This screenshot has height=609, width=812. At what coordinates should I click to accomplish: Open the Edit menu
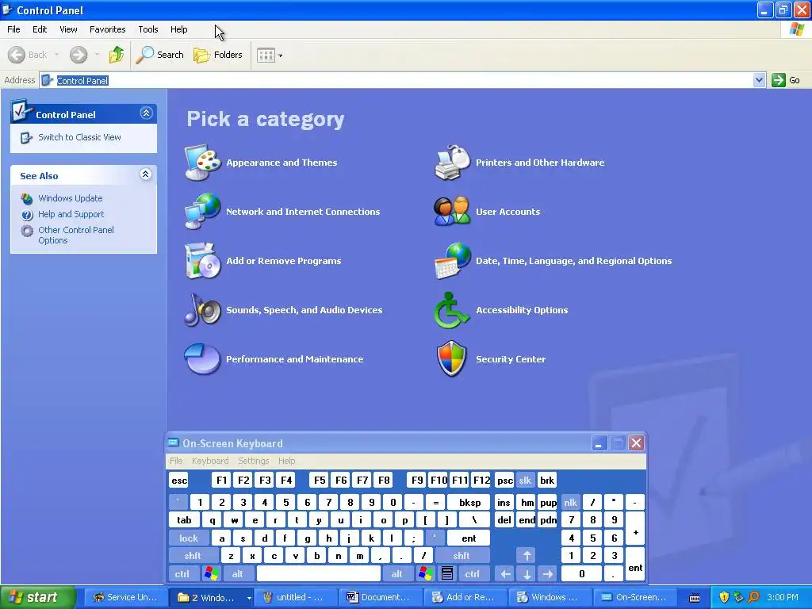tap(40, 29)
